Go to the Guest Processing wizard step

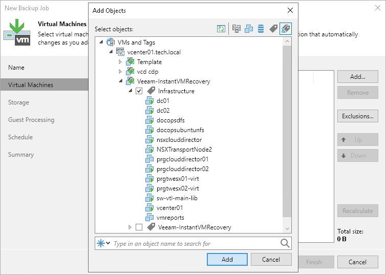(x=31, y=120)
